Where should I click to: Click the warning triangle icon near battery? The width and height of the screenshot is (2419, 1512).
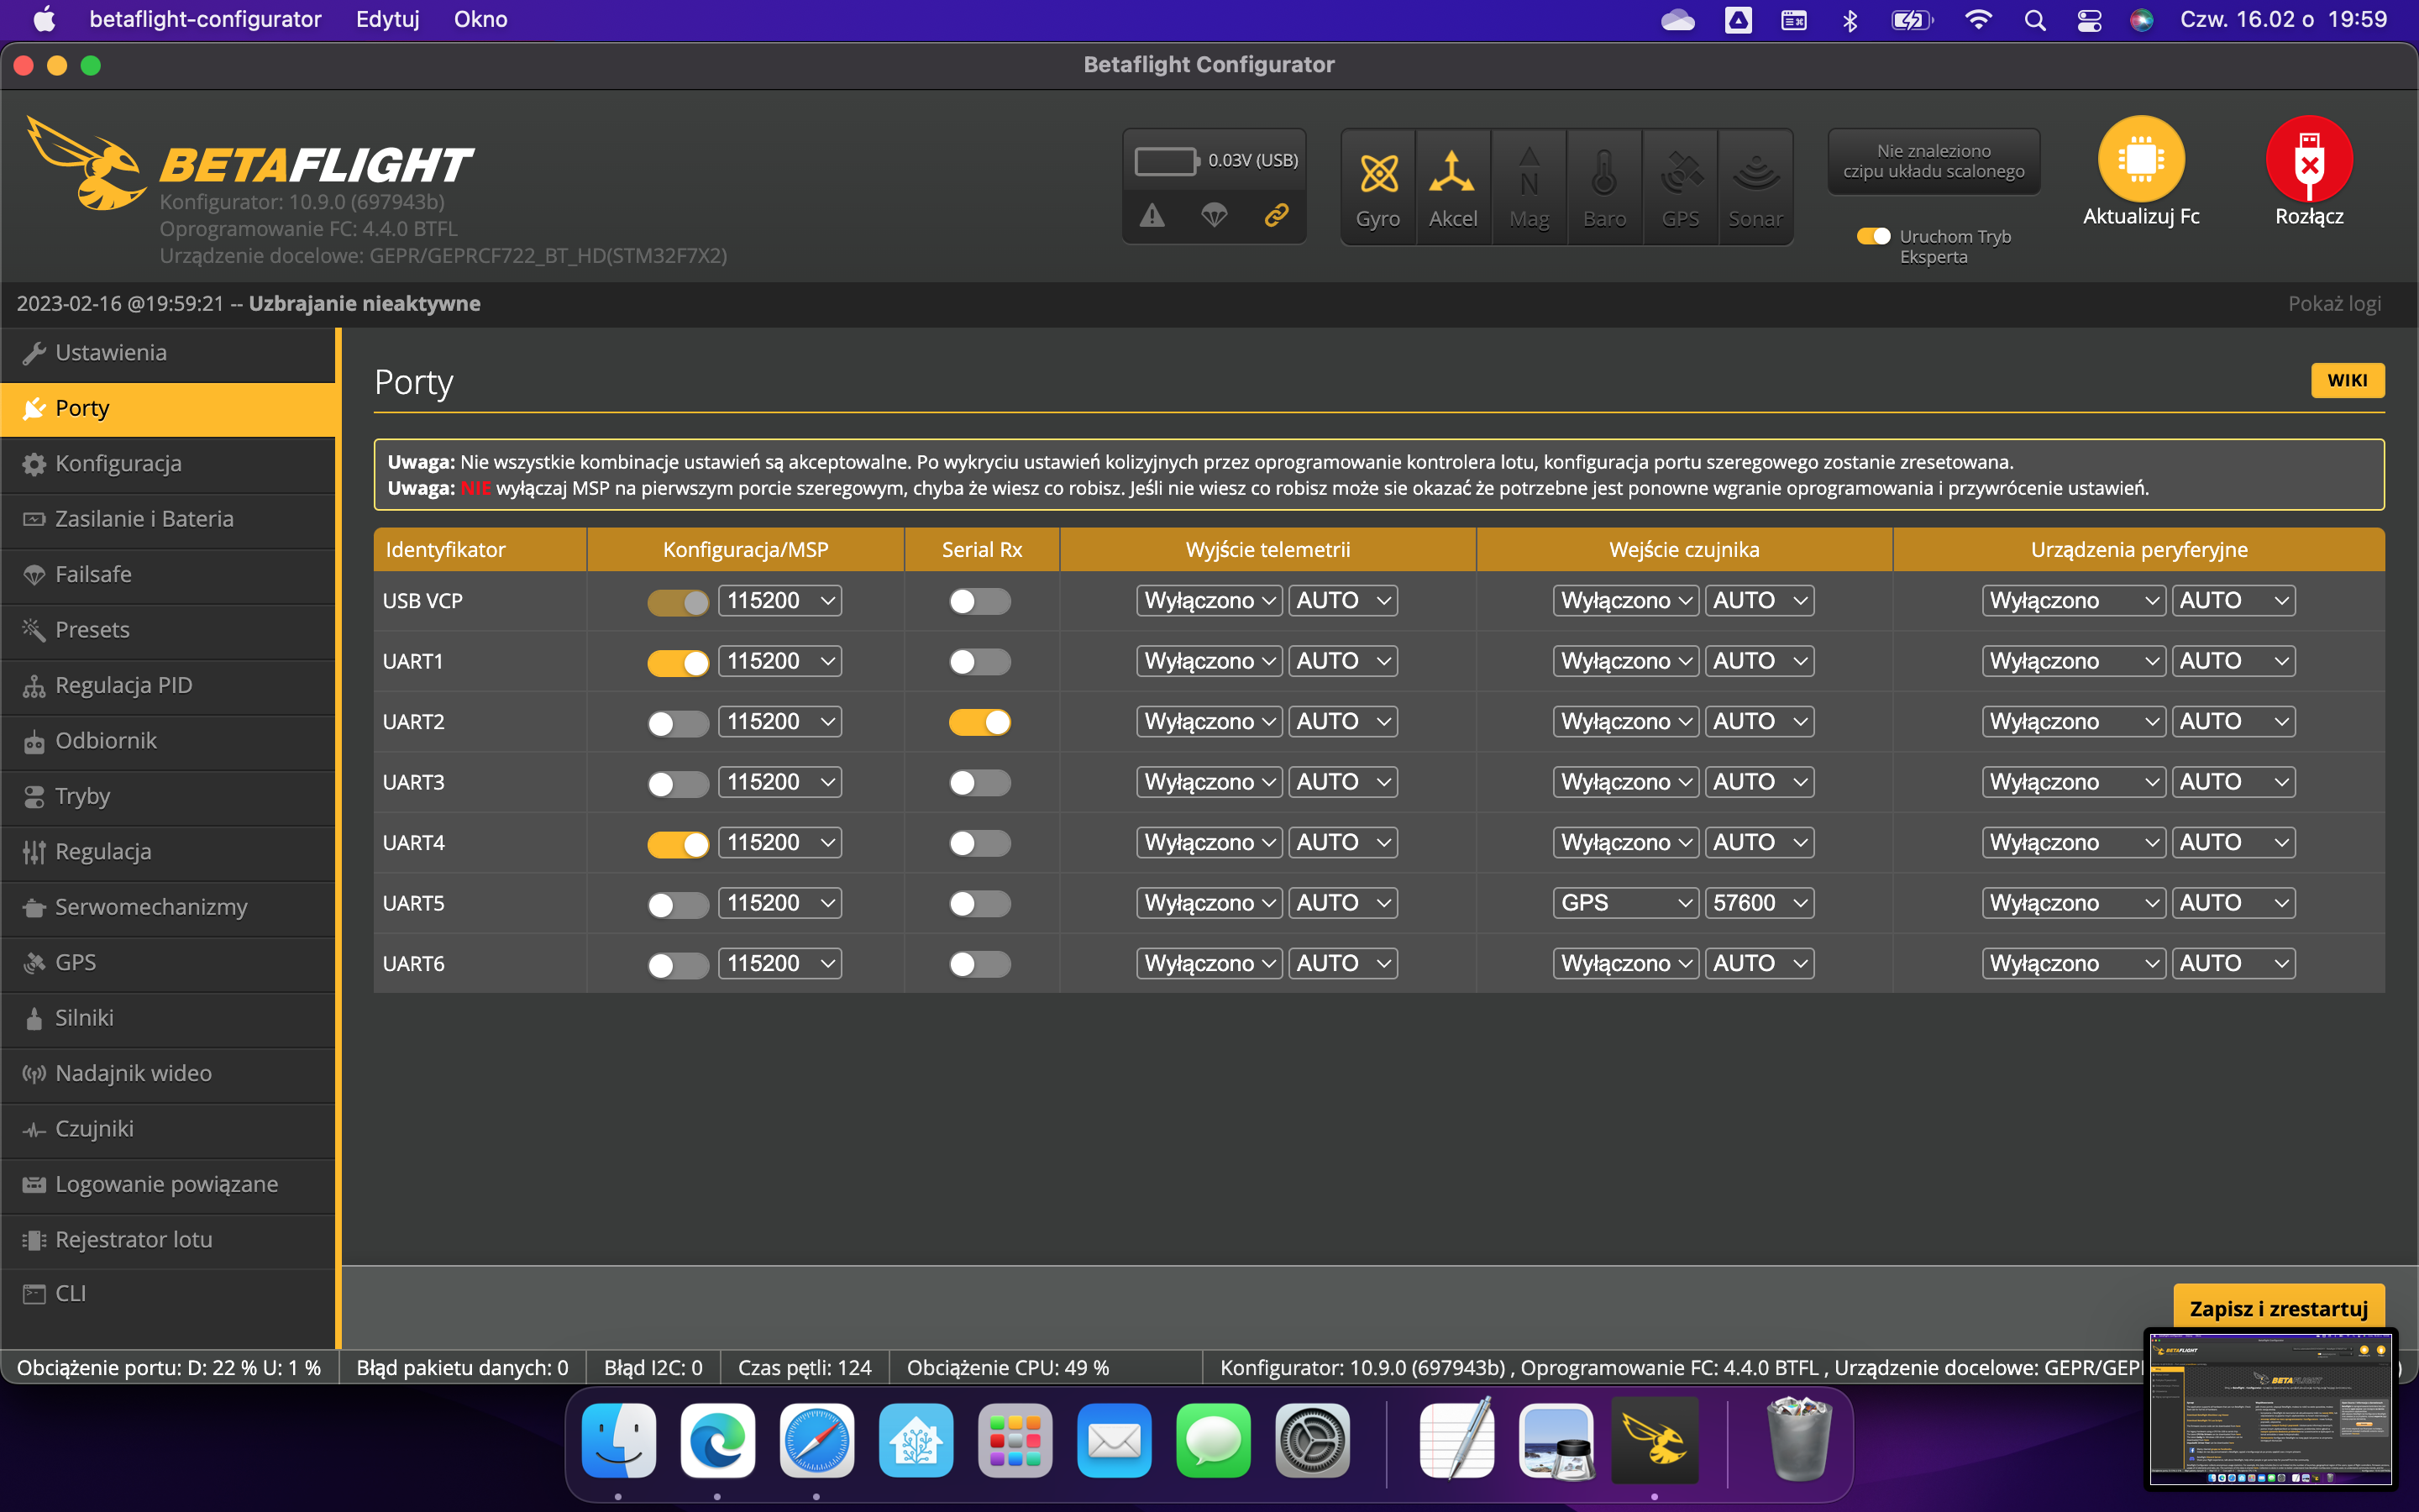coord(1152,215)
